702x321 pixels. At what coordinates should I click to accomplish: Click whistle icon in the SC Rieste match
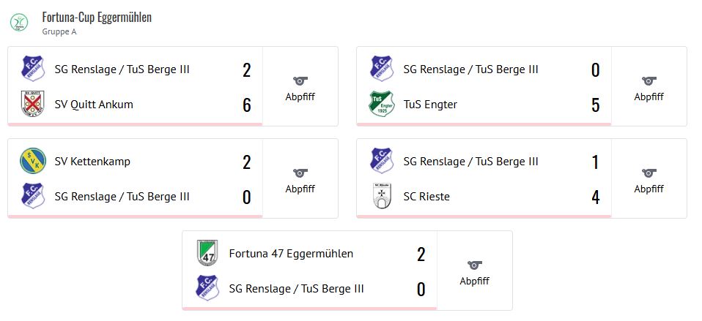pyautogui.click(x=649, y=173)
